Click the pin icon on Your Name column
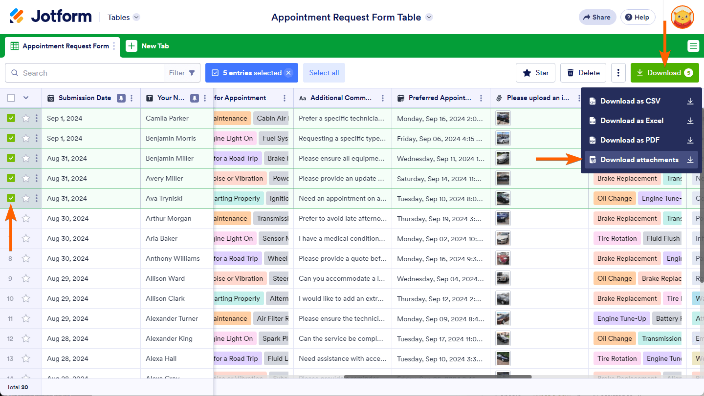The height and width of the screenshot is (396, 704). [x=194, y=98]
